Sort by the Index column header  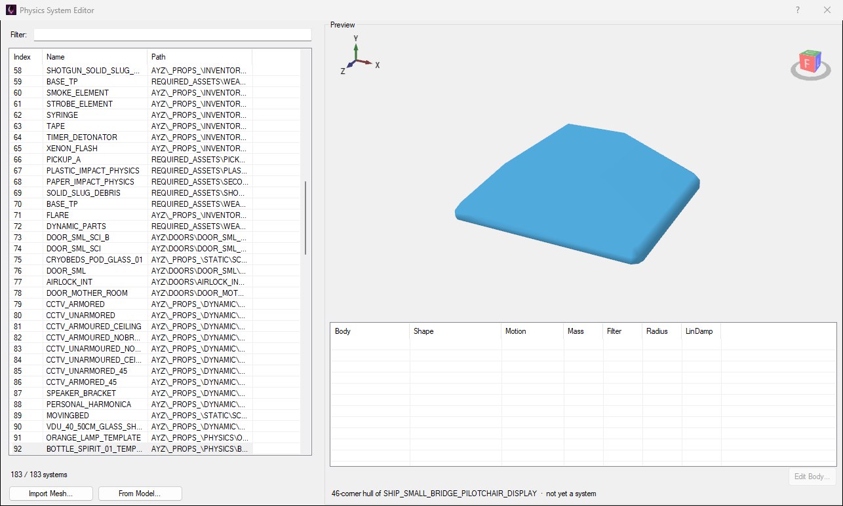click(x=26, y=57)
